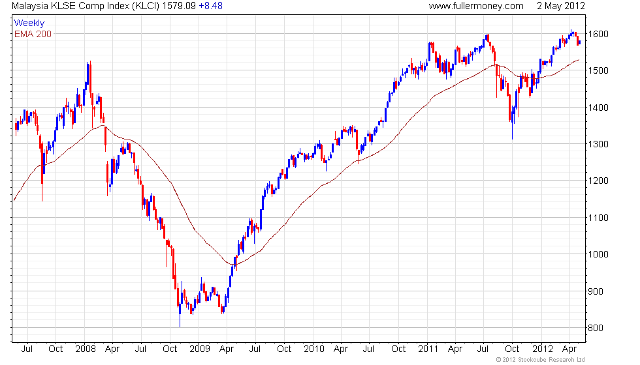Click the 'Jul' label between 2011 and 2012

tap(483, 349)
